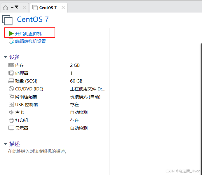202x175 pixels.
Task: Click the 硬盘 (SCSI) hard disk icon
Action: coord(11,81)
